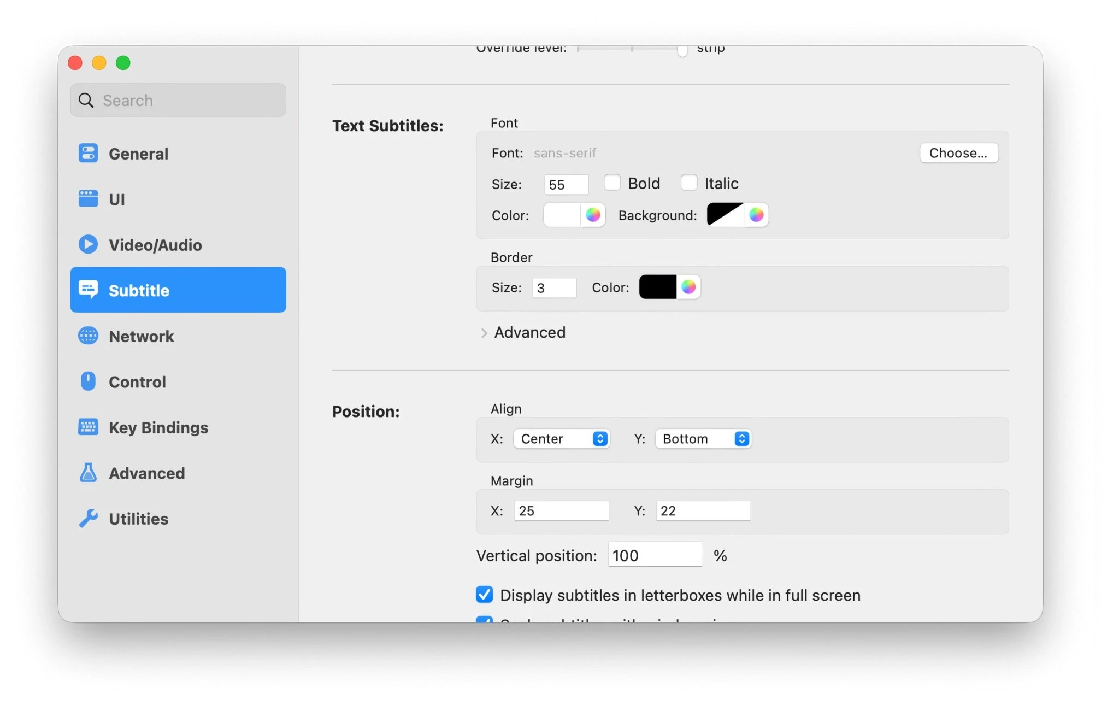
Task: Select Advanced in the sidebar
Action: coord(178,473)
